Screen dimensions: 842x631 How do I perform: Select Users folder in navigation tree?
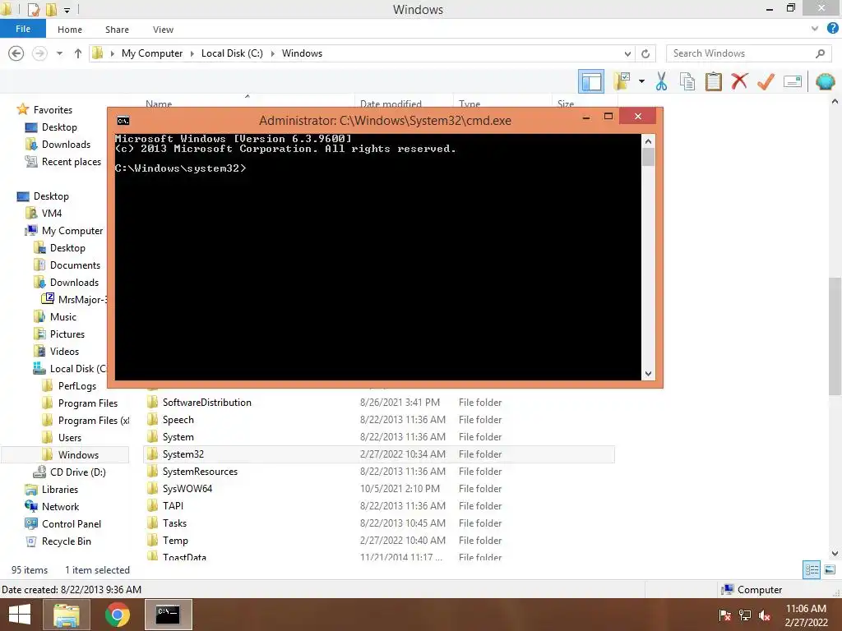pos(70,437)
